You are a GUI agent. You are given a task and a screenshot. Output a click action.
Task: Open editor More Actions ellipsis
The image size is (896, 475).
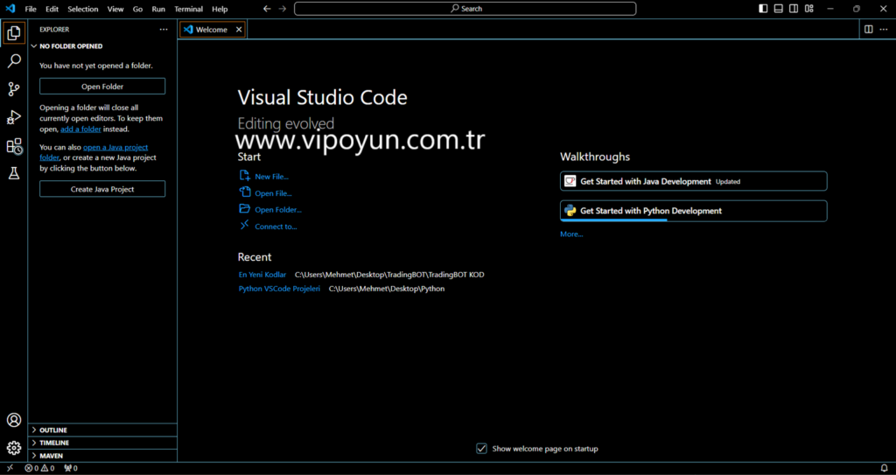tap(884, 29)
